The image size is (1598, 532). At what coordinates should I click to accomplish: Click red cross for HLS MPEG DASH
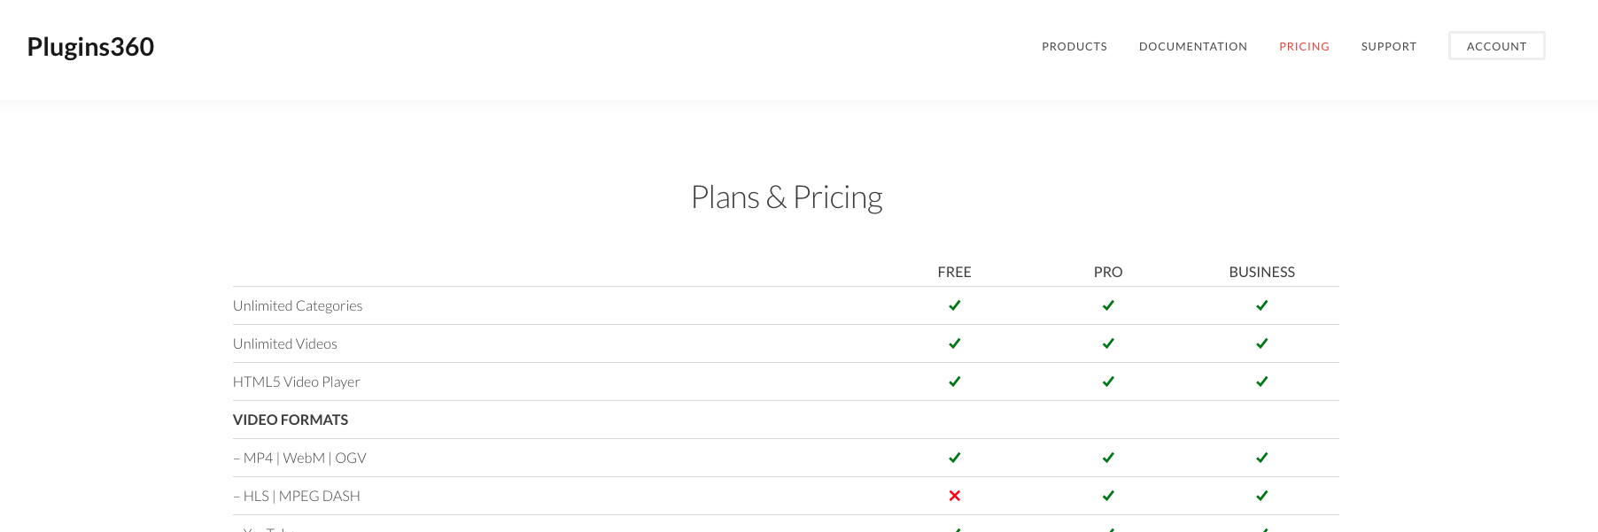coord(954,496)
